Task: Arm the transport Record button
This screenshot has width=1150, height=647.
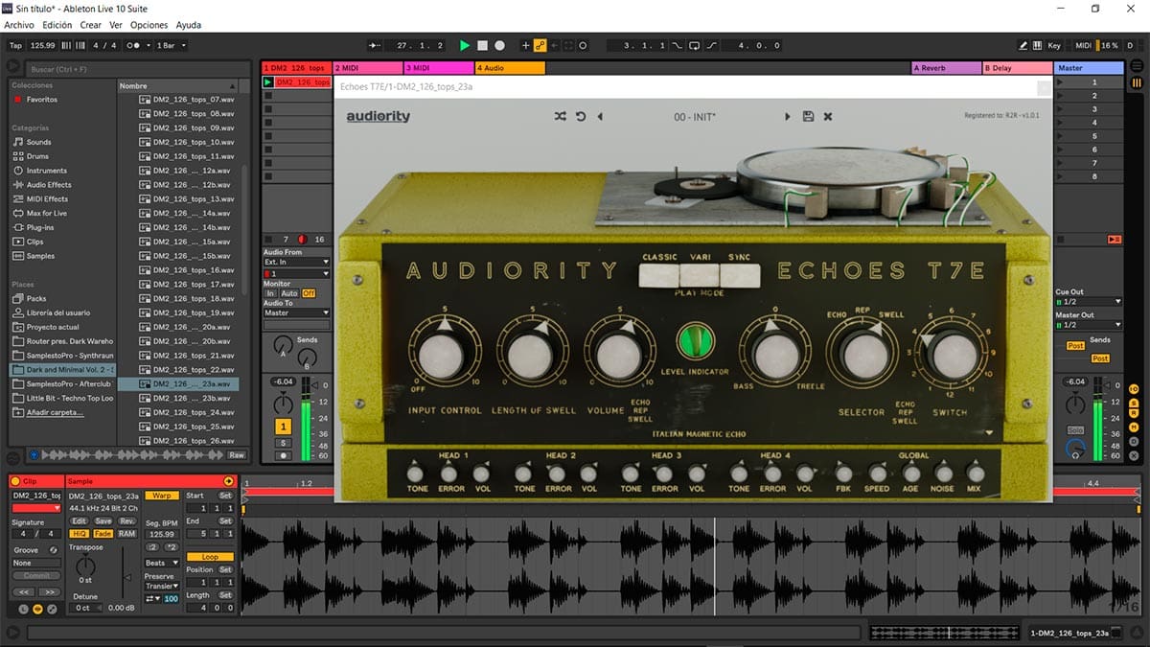Action: pos(499,45)
